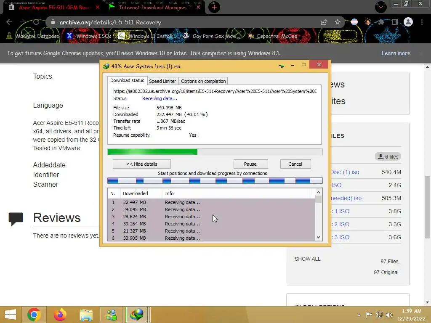Open Google Chrome from the taskbar
The width and height of the screenshot is (431, 323).
tap(34, 315)
